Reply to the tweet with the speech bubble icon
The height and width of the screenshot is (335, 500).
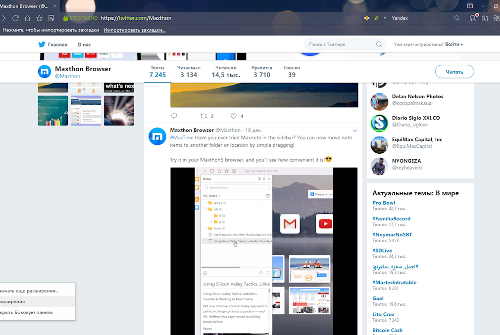[174, 116]
